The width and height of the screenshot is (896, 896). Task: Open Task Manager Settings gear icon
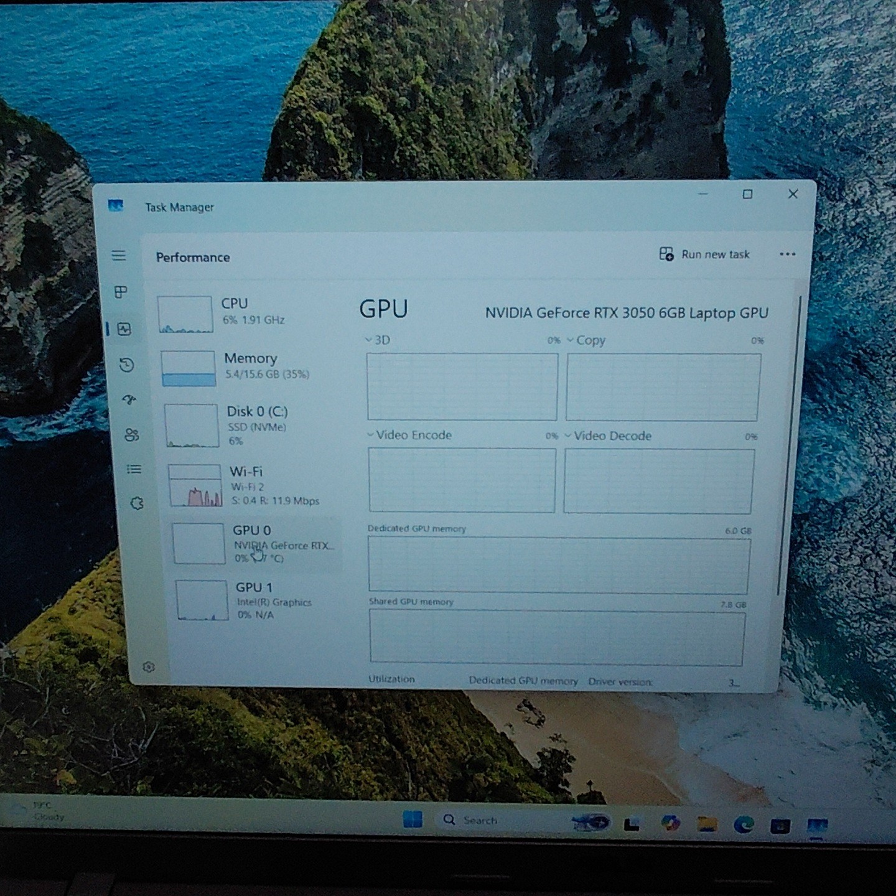(148, 667)
